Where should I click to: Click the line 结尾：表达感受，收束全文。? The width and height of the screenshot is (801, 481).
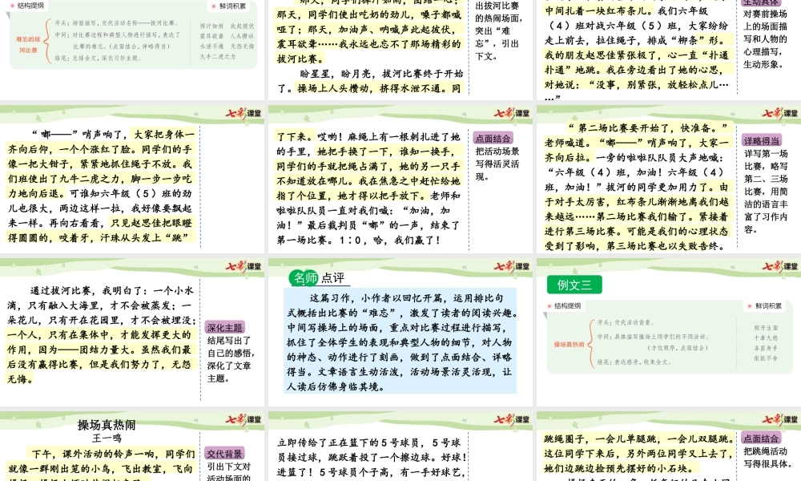pos(634,362)
